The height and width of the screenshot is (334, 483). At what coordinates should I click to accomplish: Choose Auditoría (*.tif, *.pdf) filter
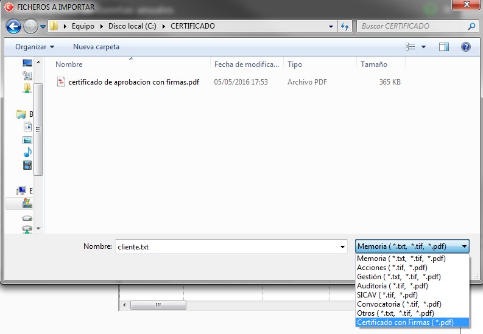412,286
